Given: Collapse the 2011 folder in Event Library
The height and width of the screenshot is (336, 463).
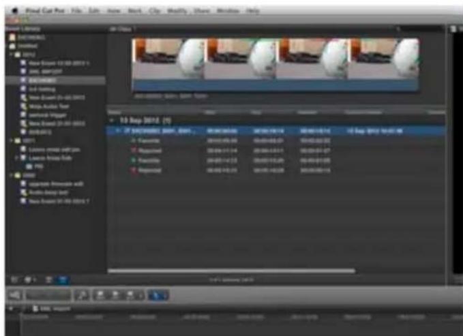Looking at the screenshot, I should point(11,140).
